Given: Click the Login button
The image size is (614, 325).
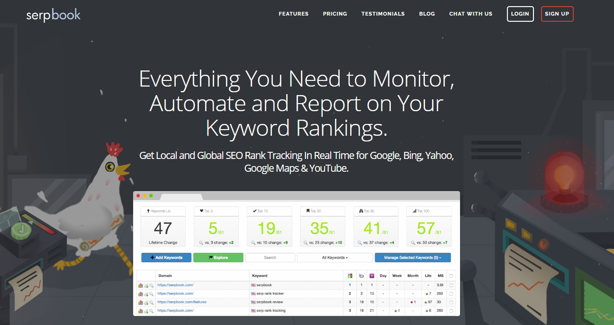Looking at the screenshot, I should point(520,14).
